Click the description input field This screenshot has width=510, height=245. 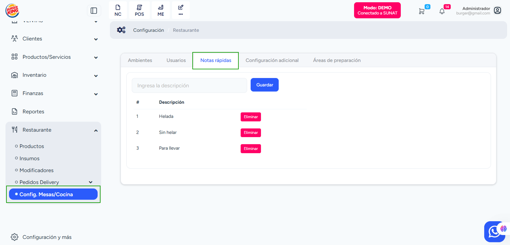pyautogui.click(x=189, y=85)
